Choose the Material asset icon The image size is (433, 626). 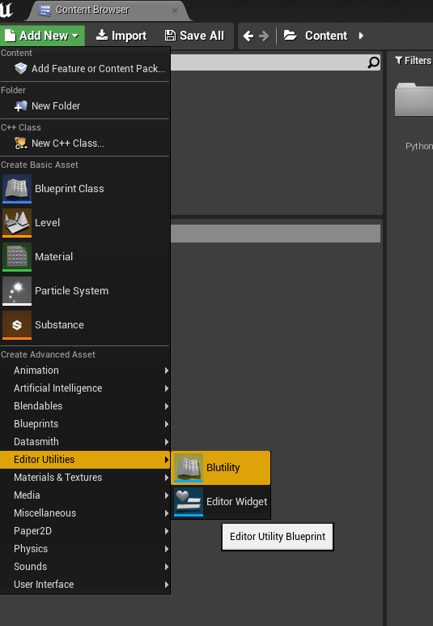(17, 257)
